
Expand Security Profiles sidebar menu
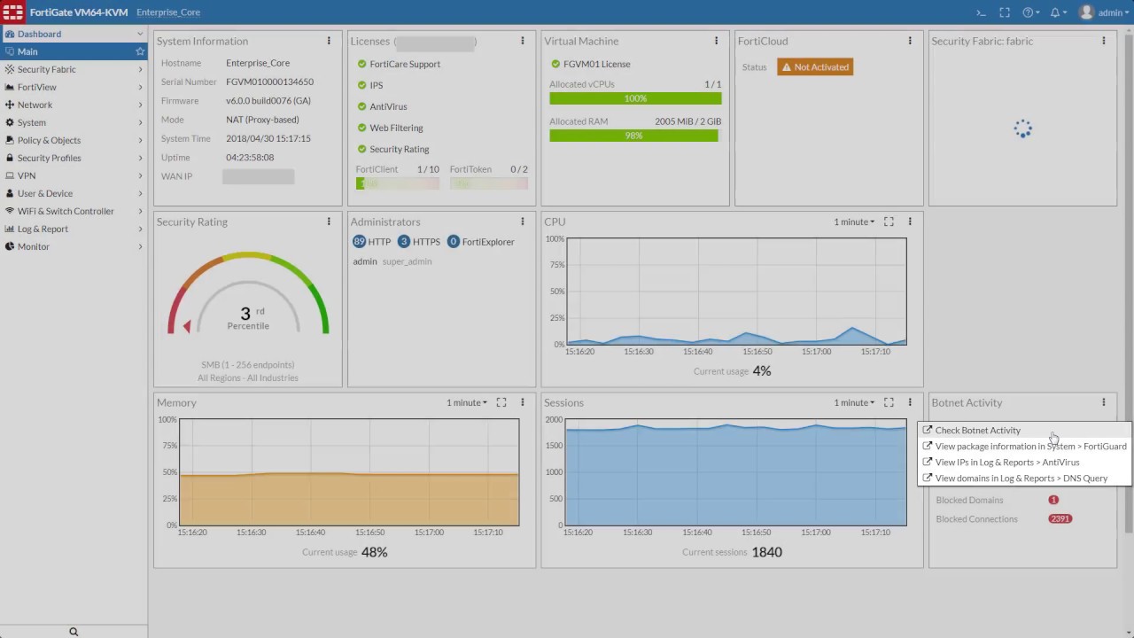(74, 158)
